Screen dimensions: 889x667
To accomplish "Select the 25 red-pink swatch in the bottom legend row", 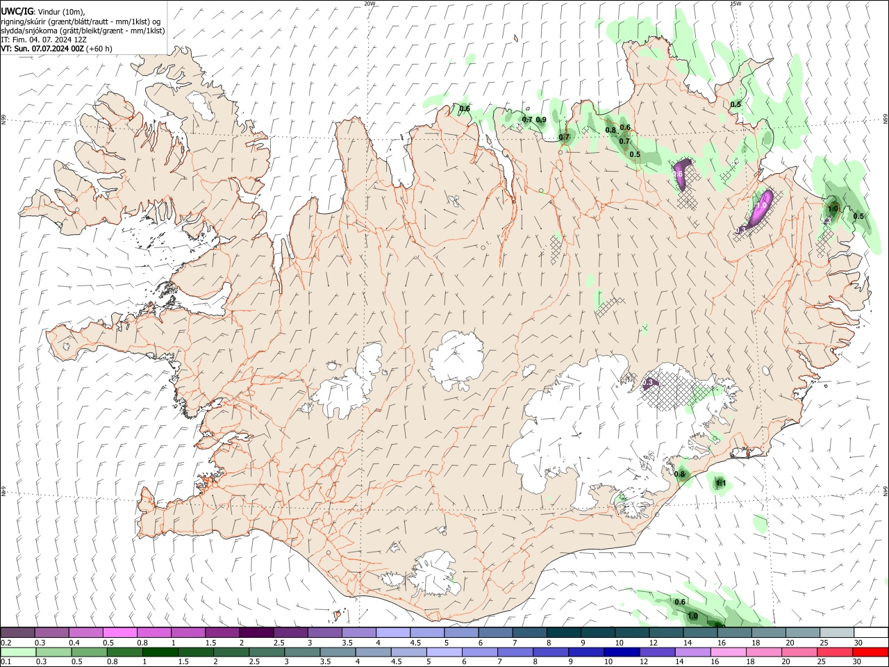I will [x=836, y=652].
